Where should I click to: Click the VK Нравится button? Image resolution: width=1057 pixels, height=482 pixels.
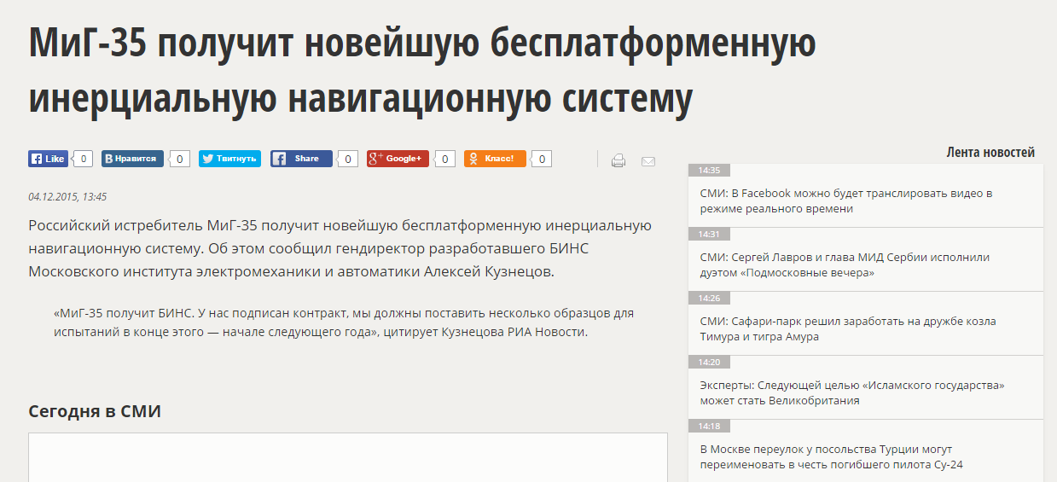[132, 159]
